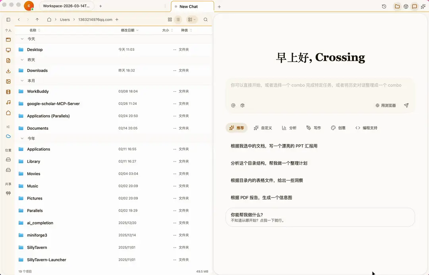This screenshot has height=275, width=429.
Task: Open the combo selector icon beside @
Action: pos(243,105)
